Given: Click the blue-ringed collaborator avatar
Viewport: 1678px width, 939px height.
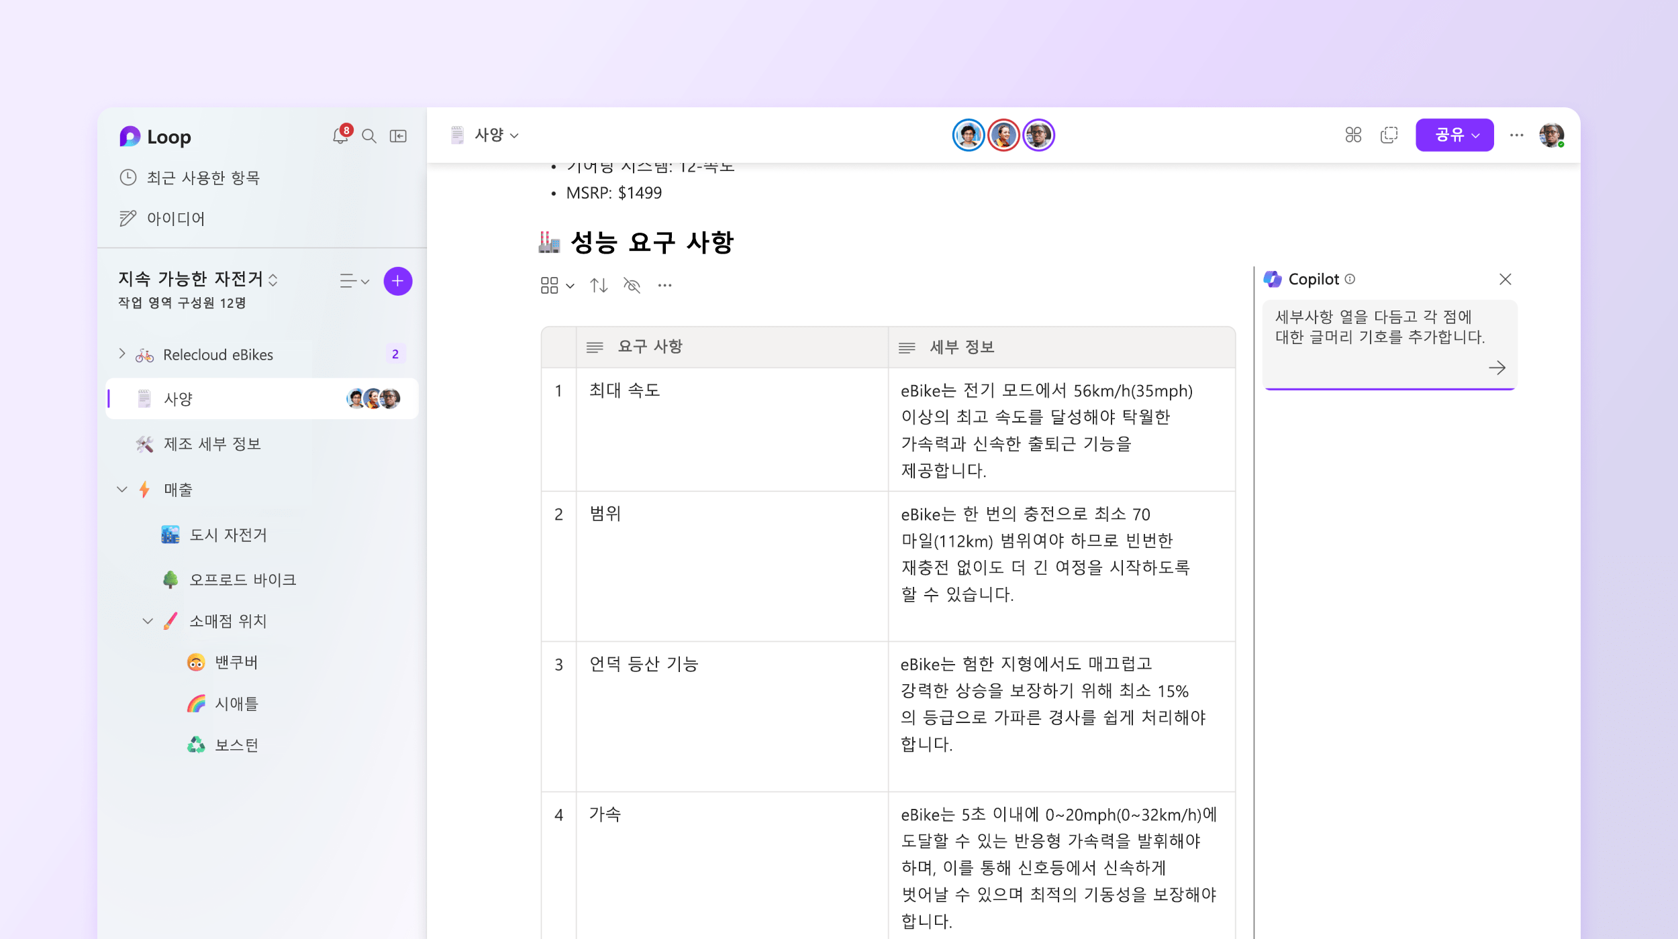Looking at the screenshot, I should (x=968, y=135).
